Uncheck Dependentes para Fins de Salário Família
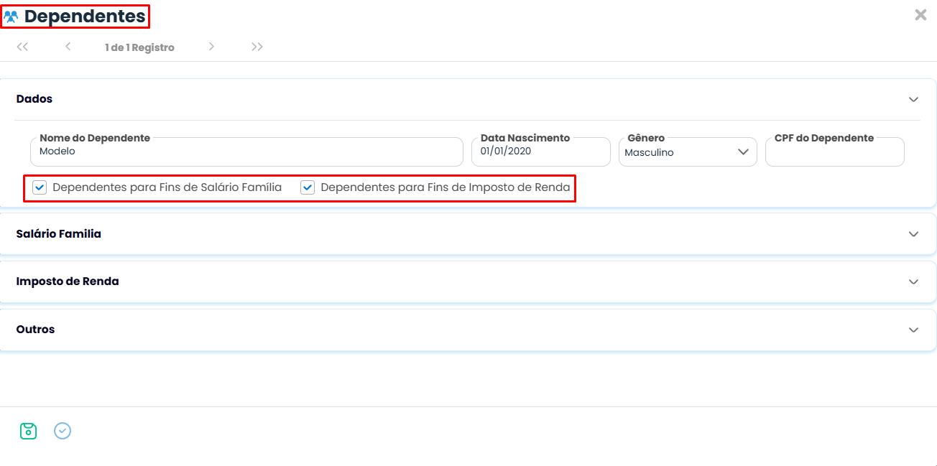937x466 pixels. tap(40, 187)
